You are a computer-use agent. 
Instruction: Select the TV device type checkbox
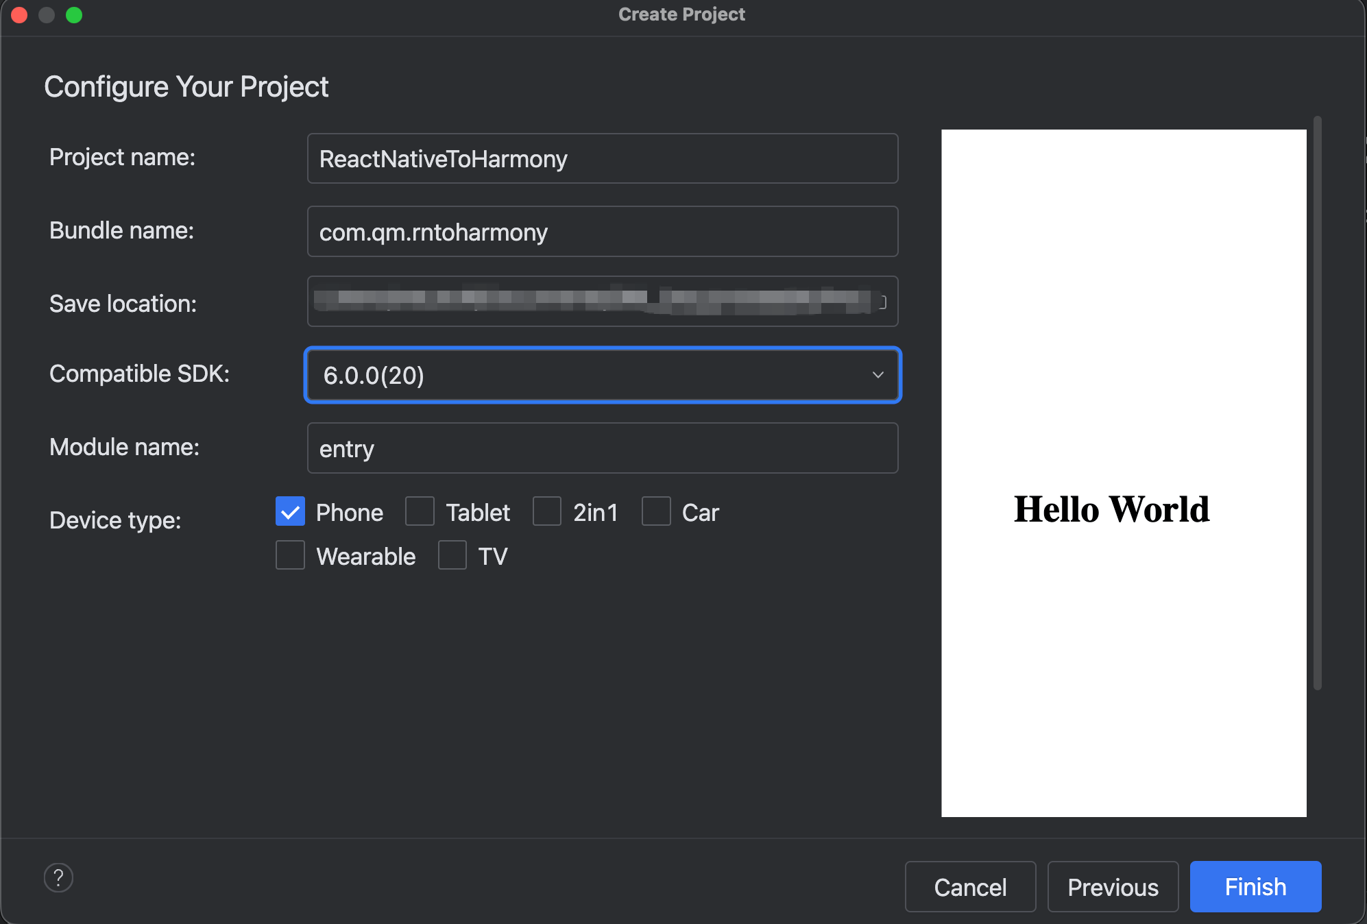452,555
